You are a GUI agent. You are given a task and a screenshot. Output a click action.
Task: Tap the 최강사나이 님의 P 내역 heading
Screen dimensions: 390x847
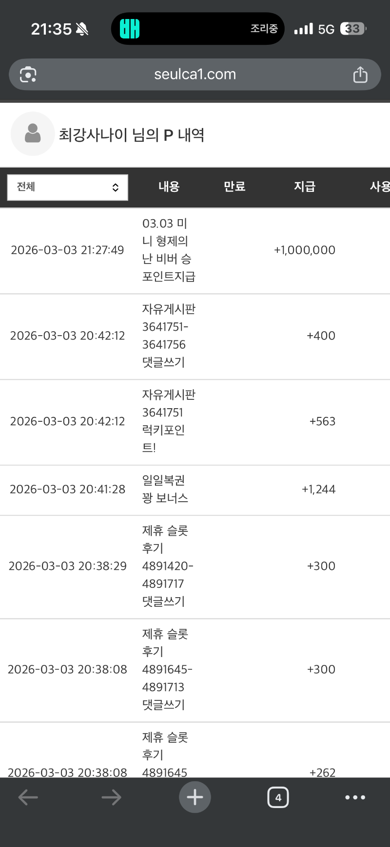(x=132, y=135)
